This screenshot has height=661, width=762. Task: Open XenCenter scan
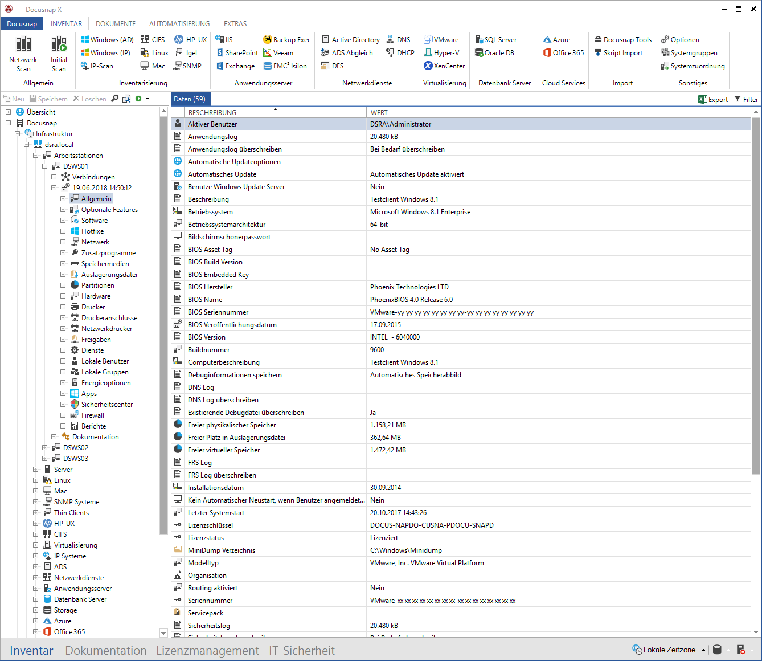tap(444, 66)
